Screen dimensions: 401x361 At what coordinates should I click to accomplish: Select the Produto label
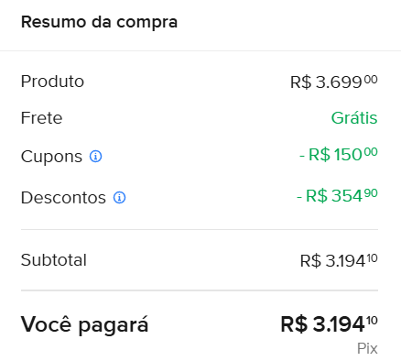coord(52,82)
